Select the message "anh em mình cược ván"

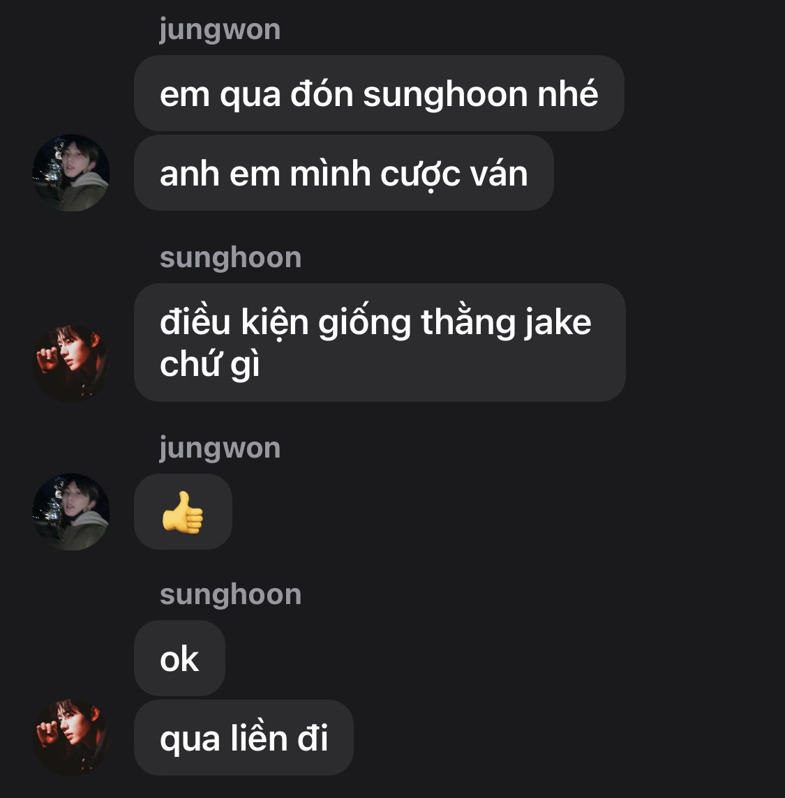(x=343, y=172)
